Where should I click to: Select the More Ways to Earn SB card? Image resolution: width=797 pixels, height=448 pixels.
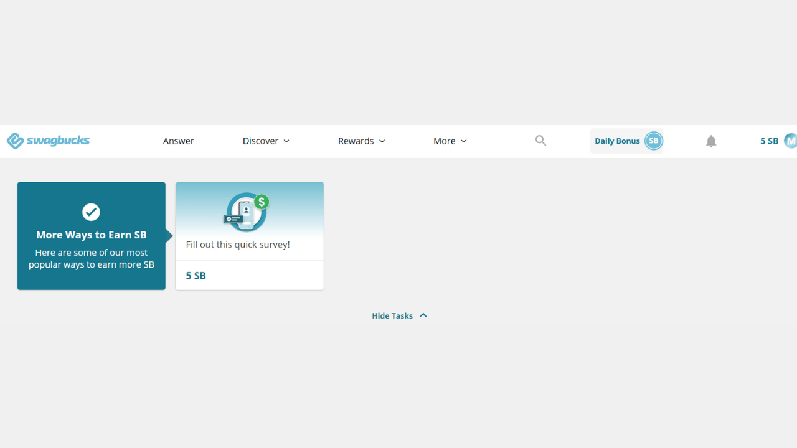tap(91, 235)
